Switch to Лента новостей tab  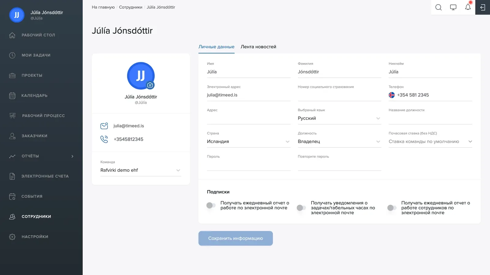[x=258, y=47]
